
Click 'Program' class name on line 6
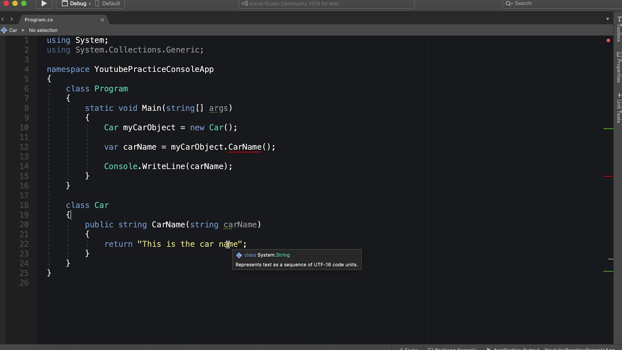tap(111, 88)
